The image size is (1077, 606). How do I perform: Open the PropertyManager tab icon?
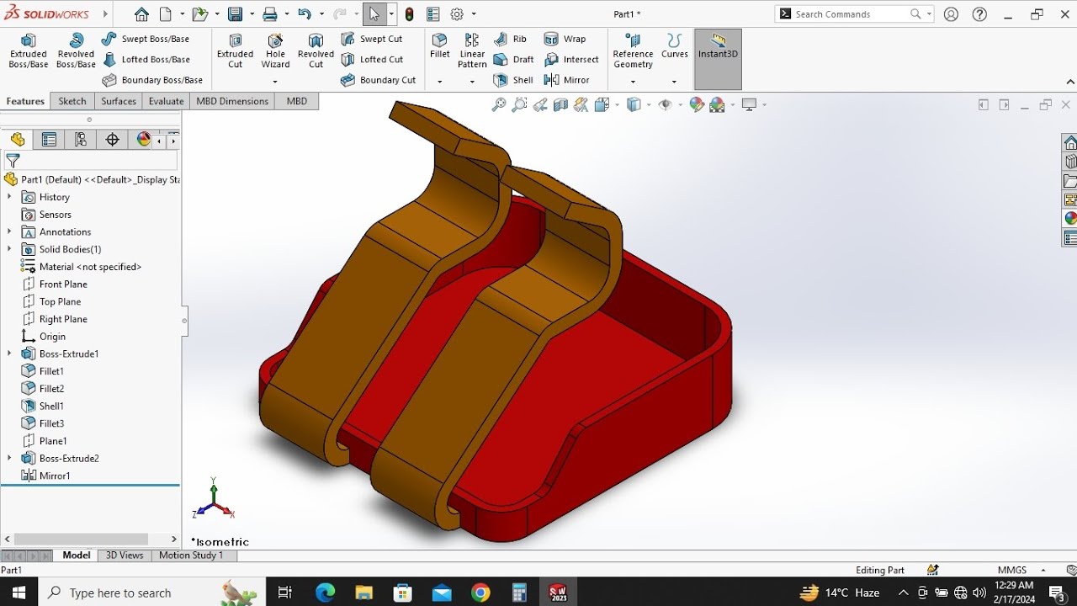(x=49, y=140)
